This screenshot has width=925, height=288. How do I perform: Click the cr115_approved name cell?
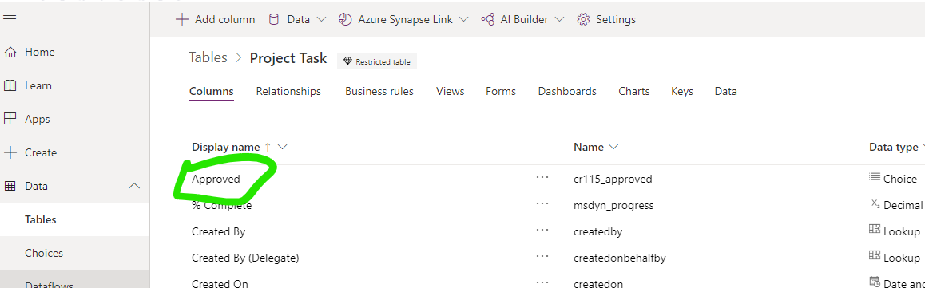[x=613, y=179]
